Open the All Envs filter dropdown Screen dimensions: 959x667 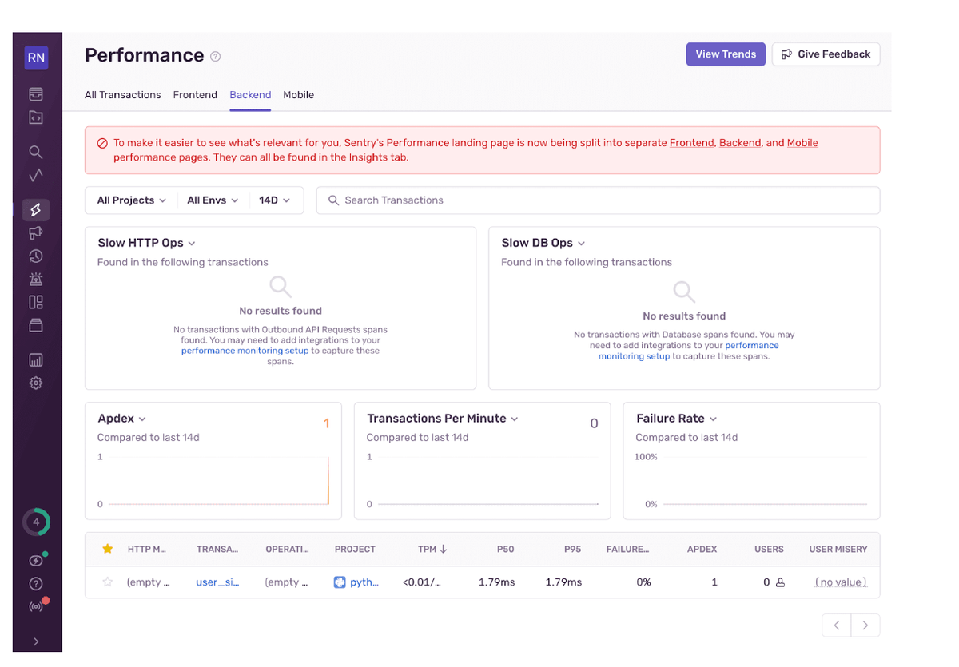click(x=213, y=200)
